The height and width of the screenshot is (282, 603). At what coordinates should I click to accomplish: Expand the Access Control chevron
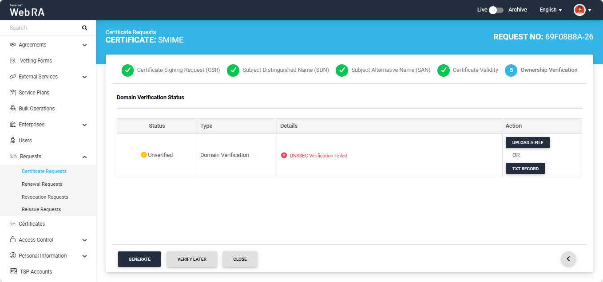tap(85, 240)
